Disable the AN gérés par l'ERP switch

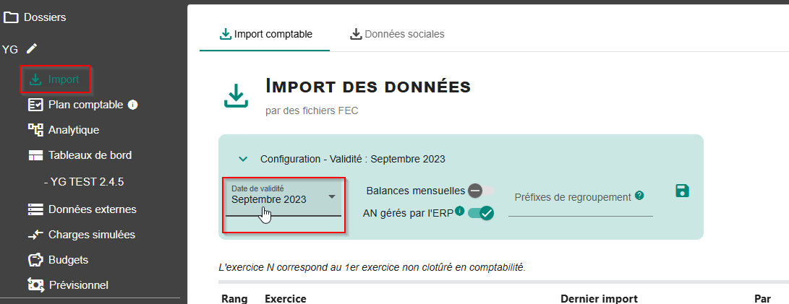click(481, 213)
